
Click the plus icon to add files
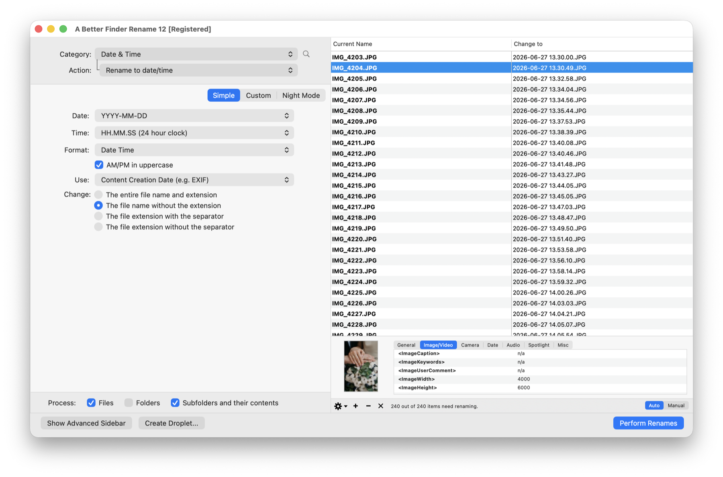click(355, 406)
